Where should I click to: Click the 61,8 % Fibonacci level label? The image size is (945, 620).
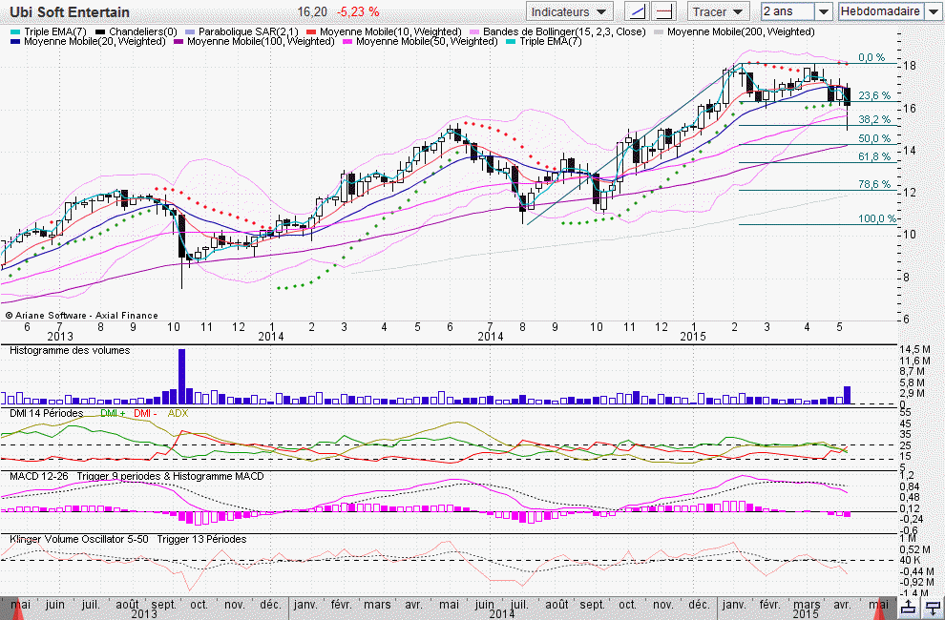873,156
